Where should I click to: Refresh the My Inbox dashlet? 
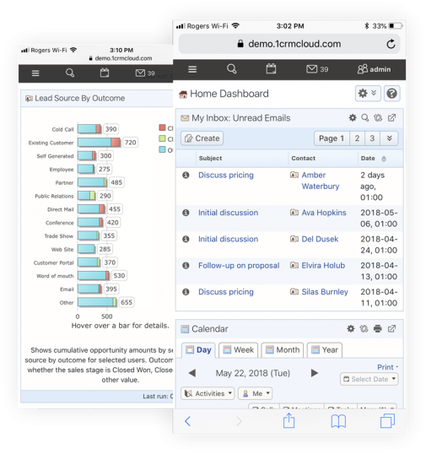[x=378, y=118]
